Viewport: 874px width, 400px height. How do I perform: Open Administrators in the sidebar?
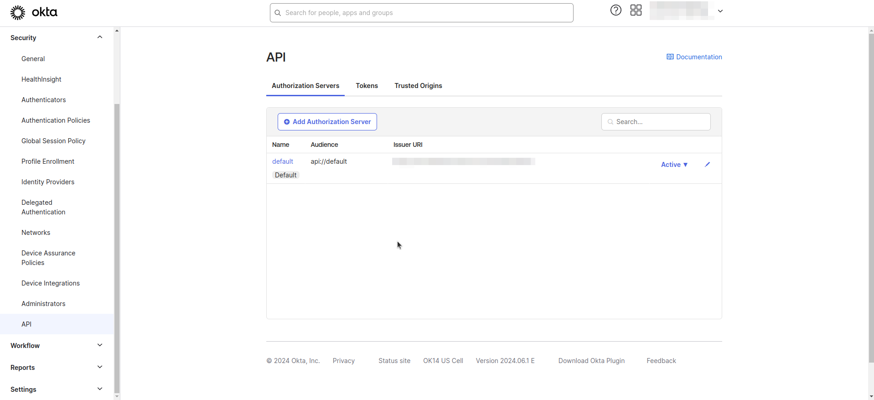coord(43,304)
